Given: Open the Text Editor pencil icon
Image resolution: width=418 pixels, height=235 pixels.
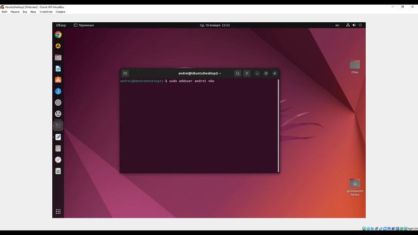Looking at the screenshot, I should point(58,137).
